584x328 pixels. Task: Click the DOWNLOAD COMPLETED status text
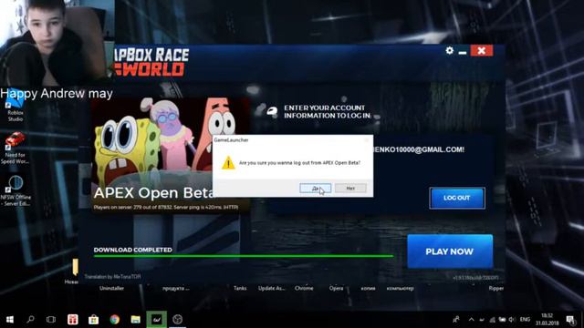pos(132,250)
